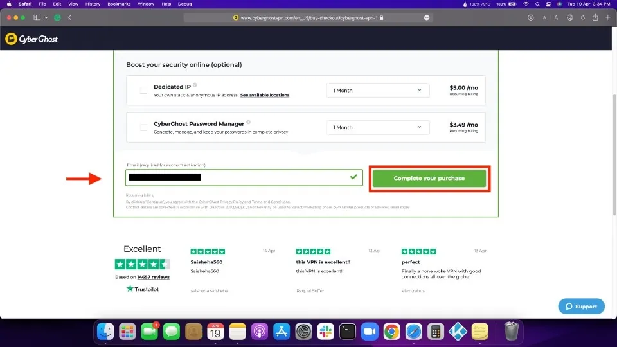Click the page vertical scrollbar

614,154
